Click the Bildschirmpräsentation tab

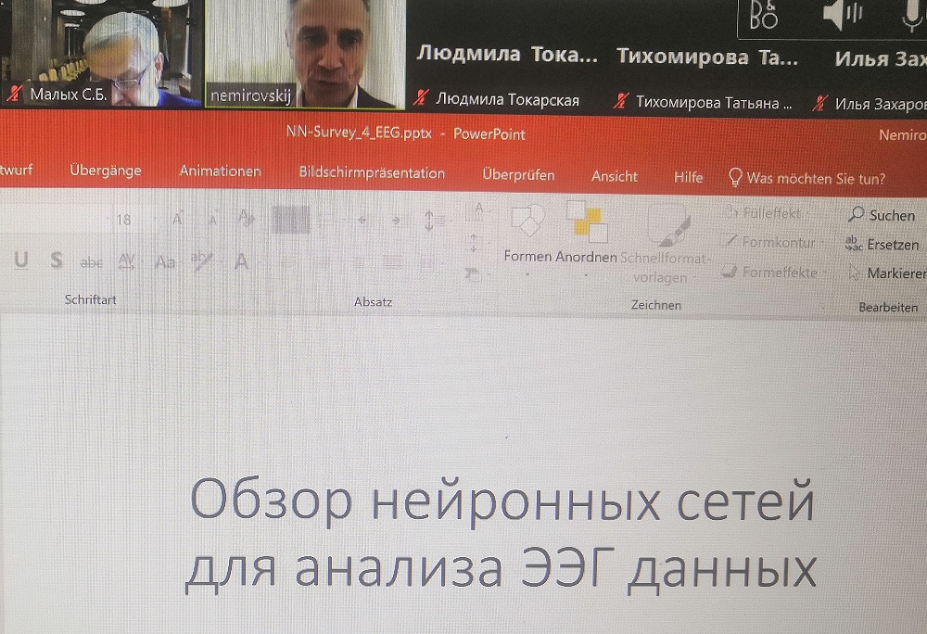372,173
